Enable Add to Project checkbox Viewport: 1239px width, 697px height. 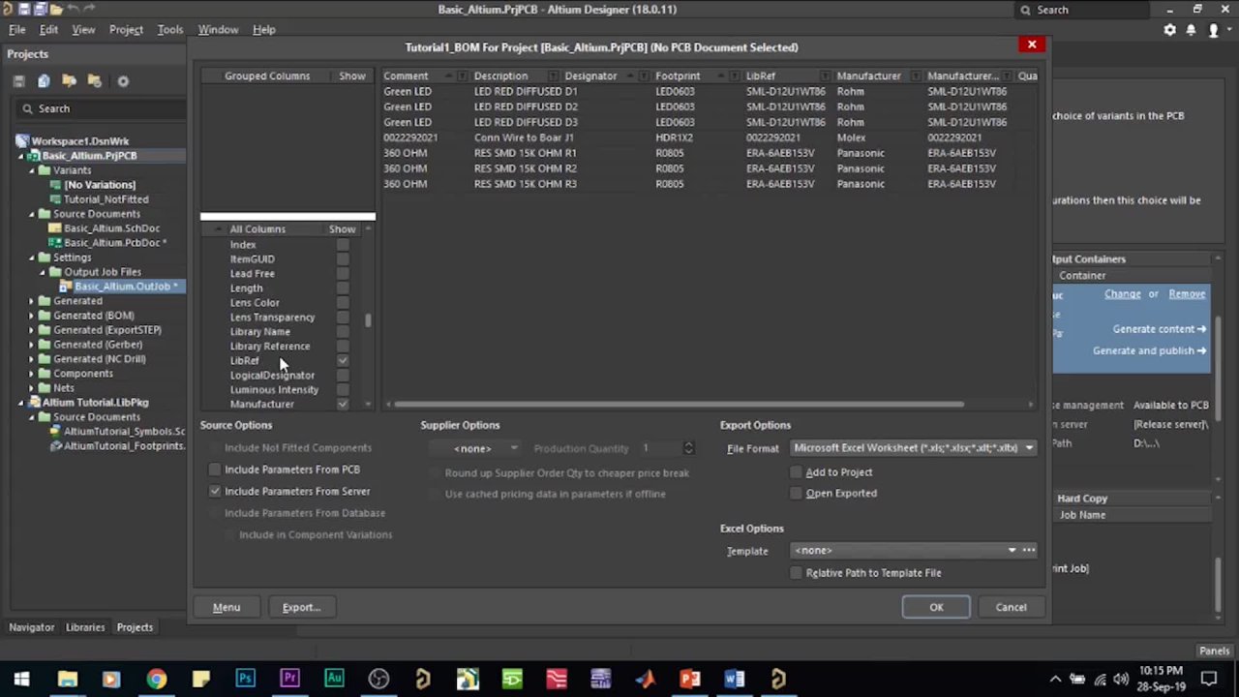[796, 472]
